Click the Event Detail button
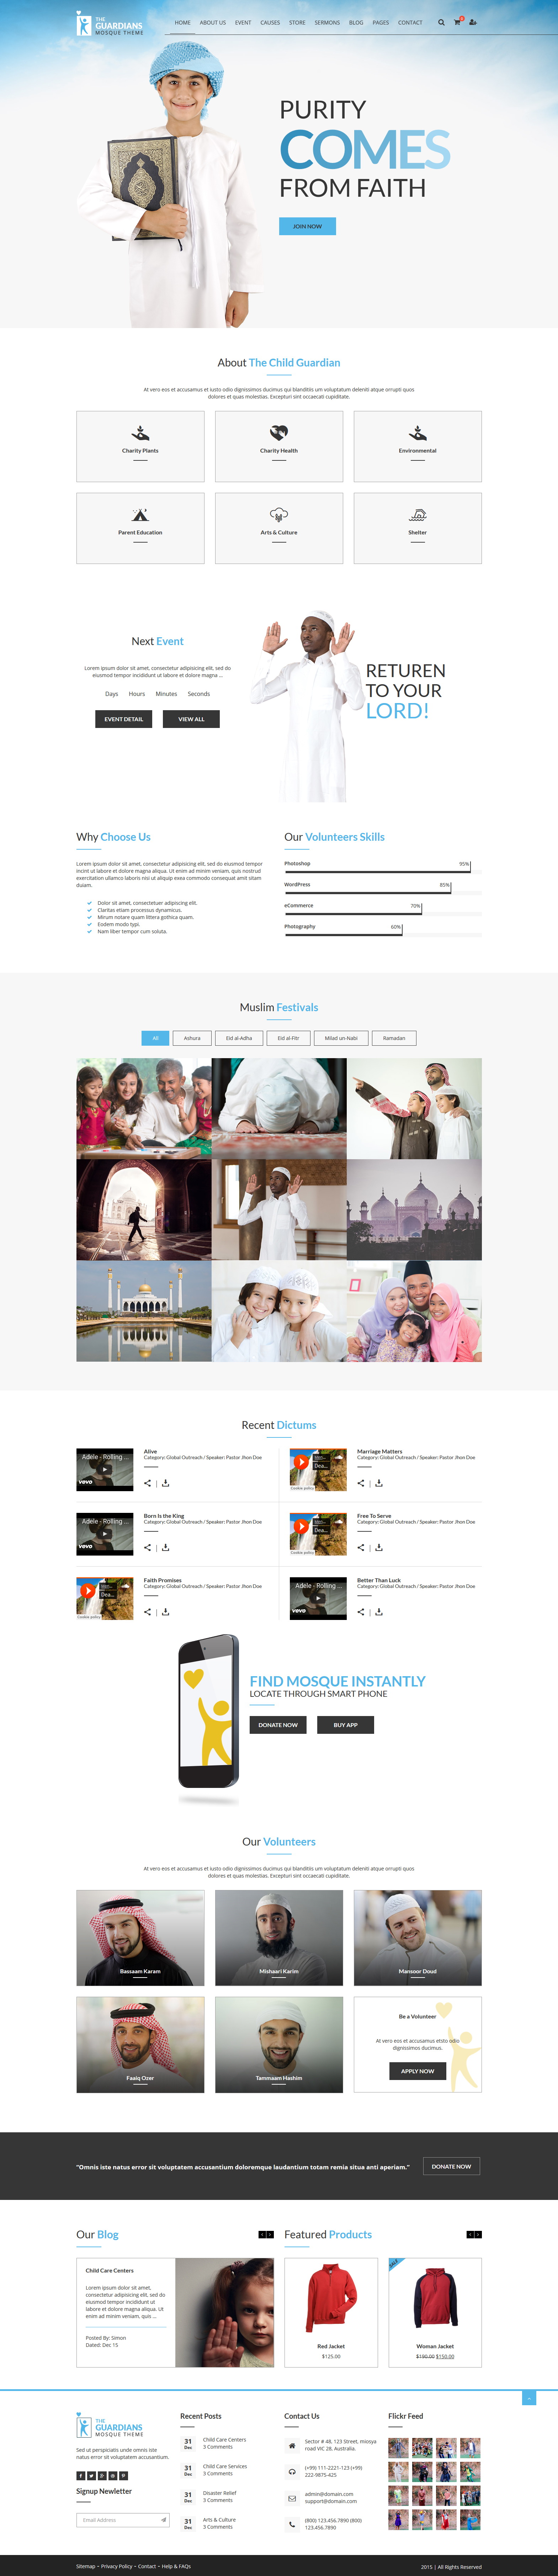 pos(124,719)
